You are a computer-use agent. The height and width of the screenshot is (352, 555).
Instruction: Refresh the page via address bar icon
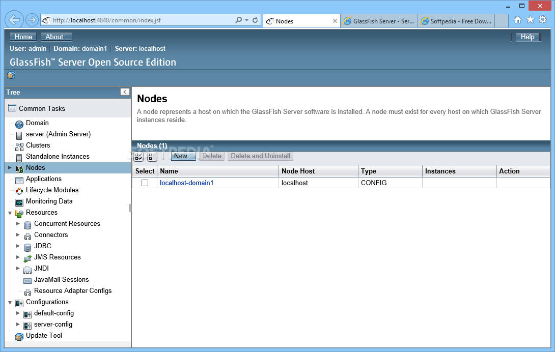(x=255, y=20)
